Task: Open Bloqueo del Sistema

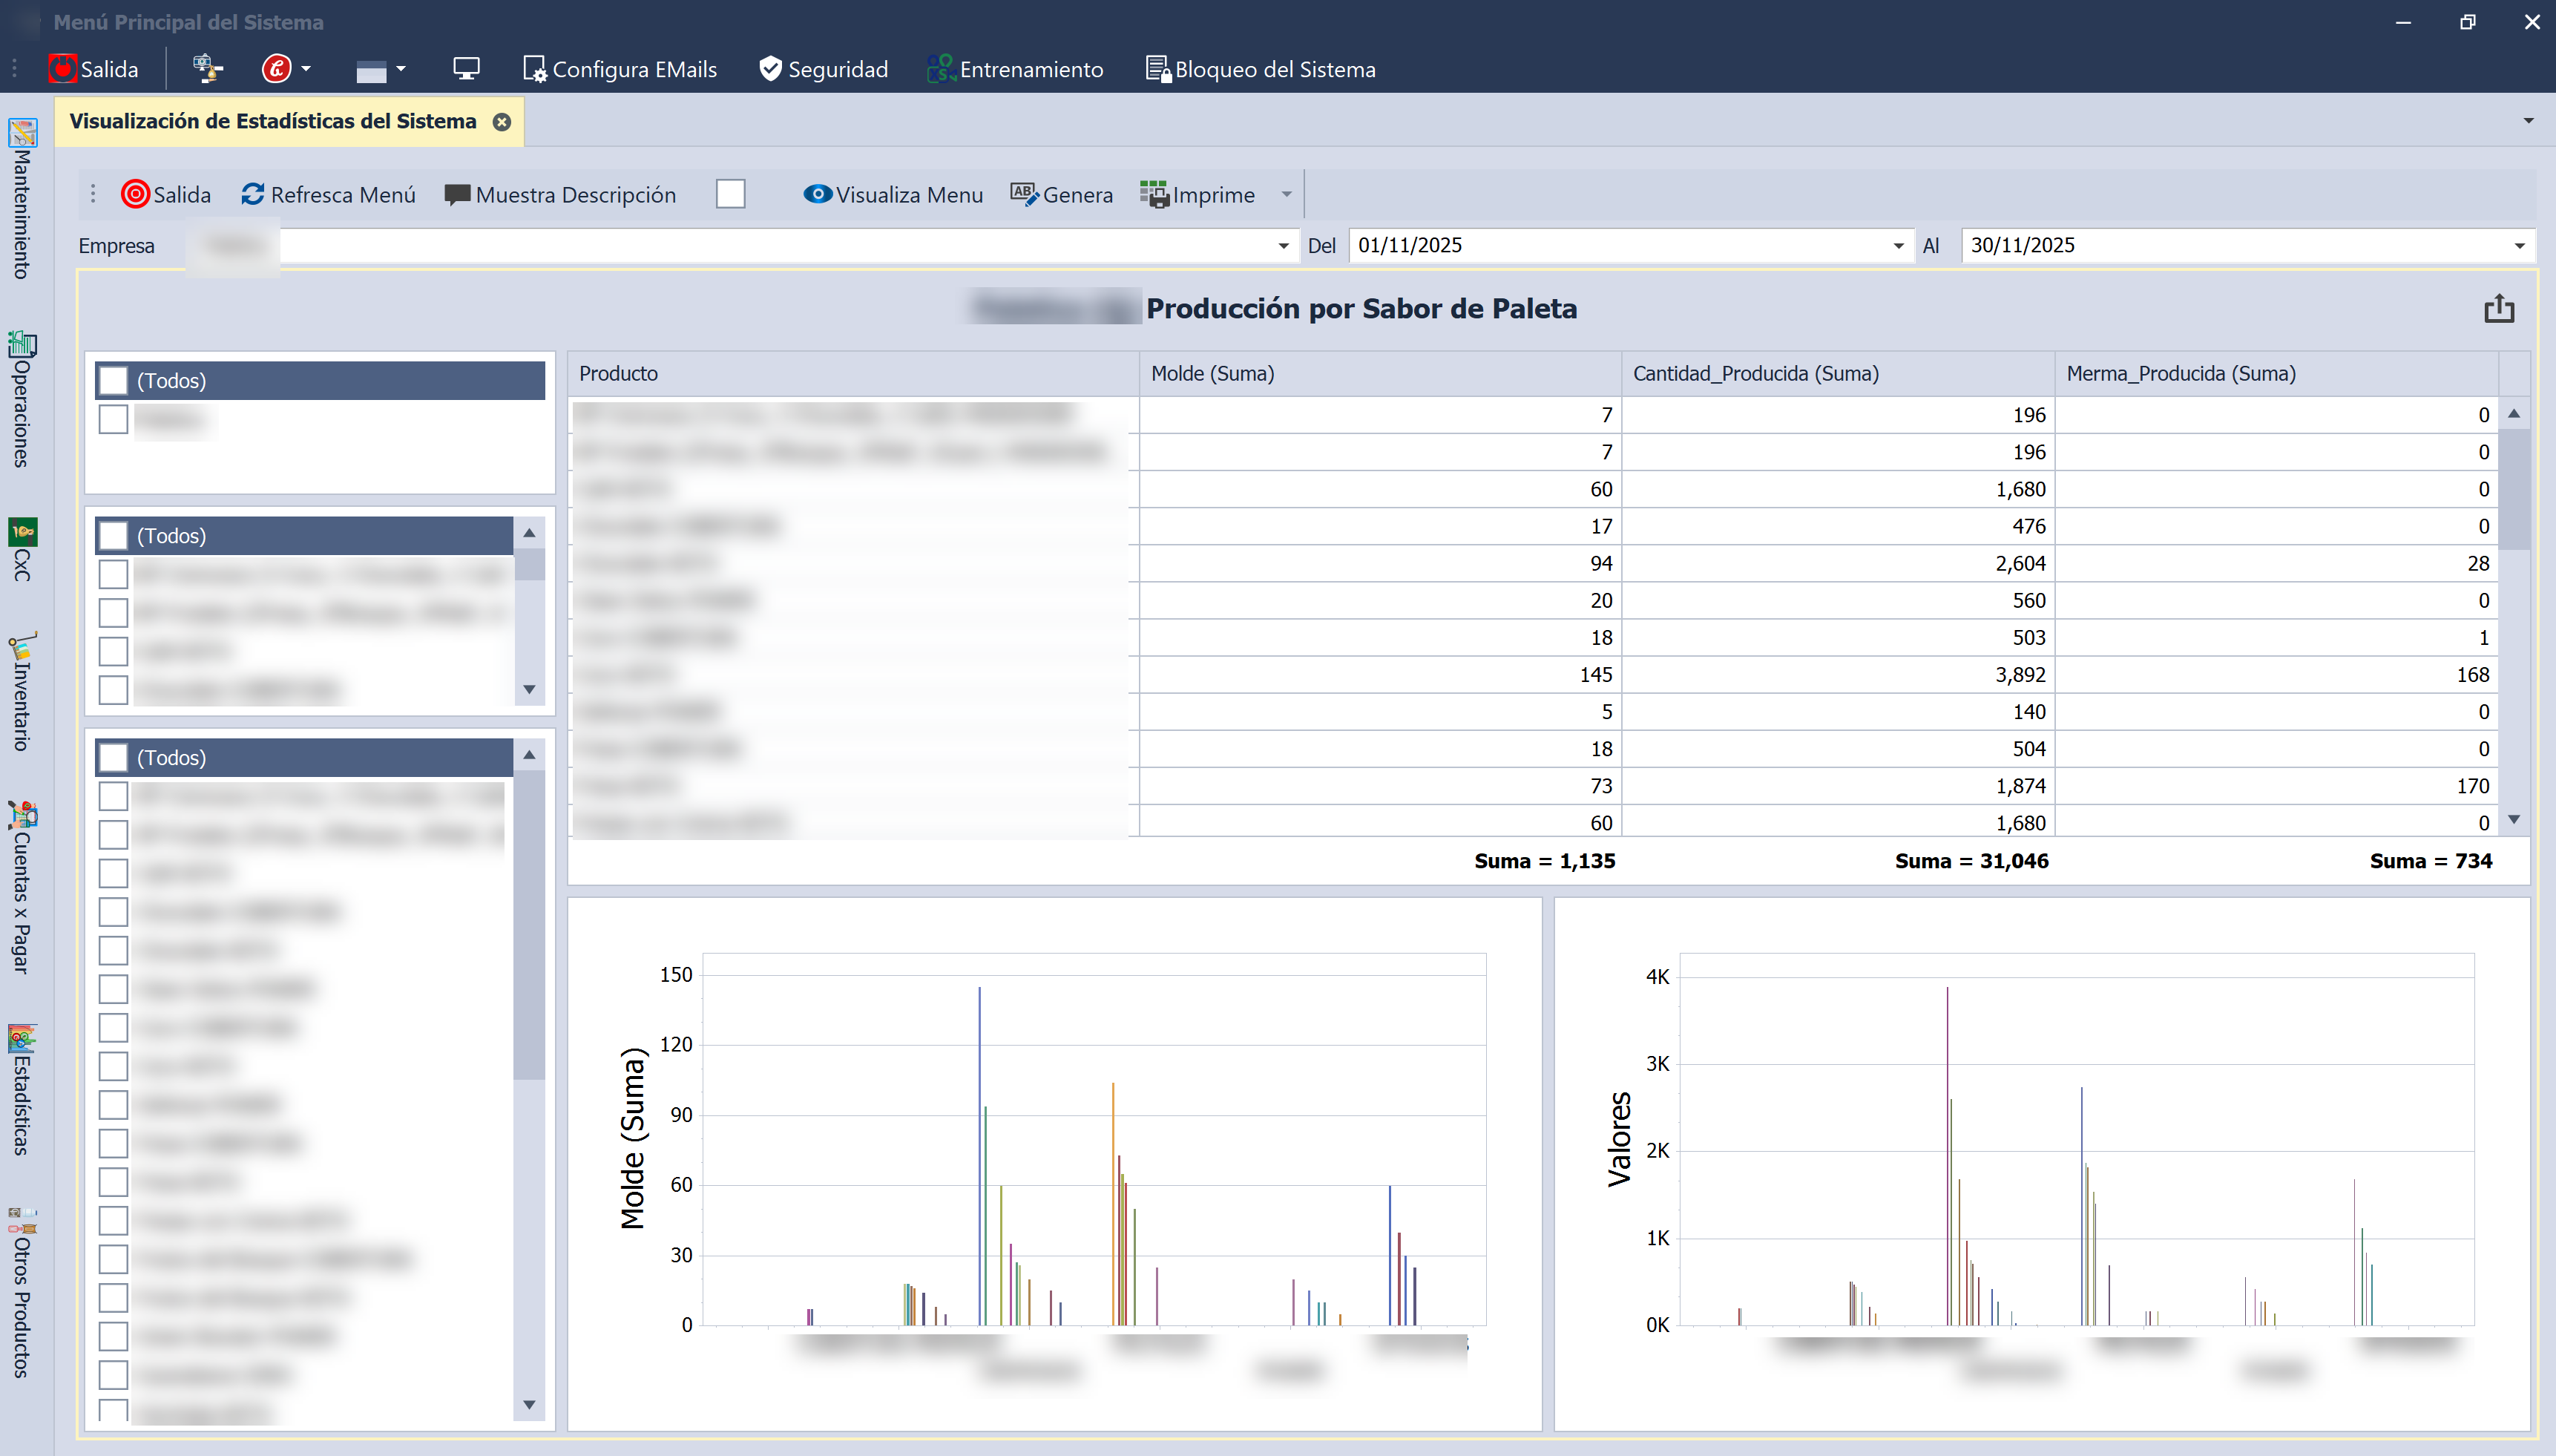Action: tap(1260, 69)
